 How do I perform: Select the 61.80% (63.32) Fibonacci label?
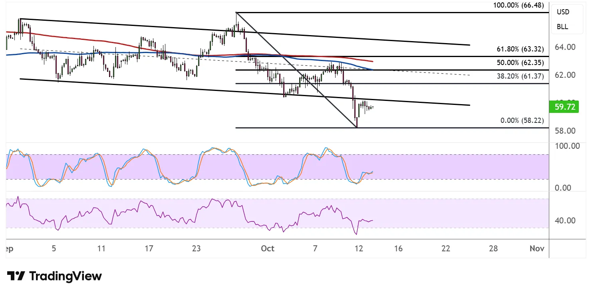520,49
